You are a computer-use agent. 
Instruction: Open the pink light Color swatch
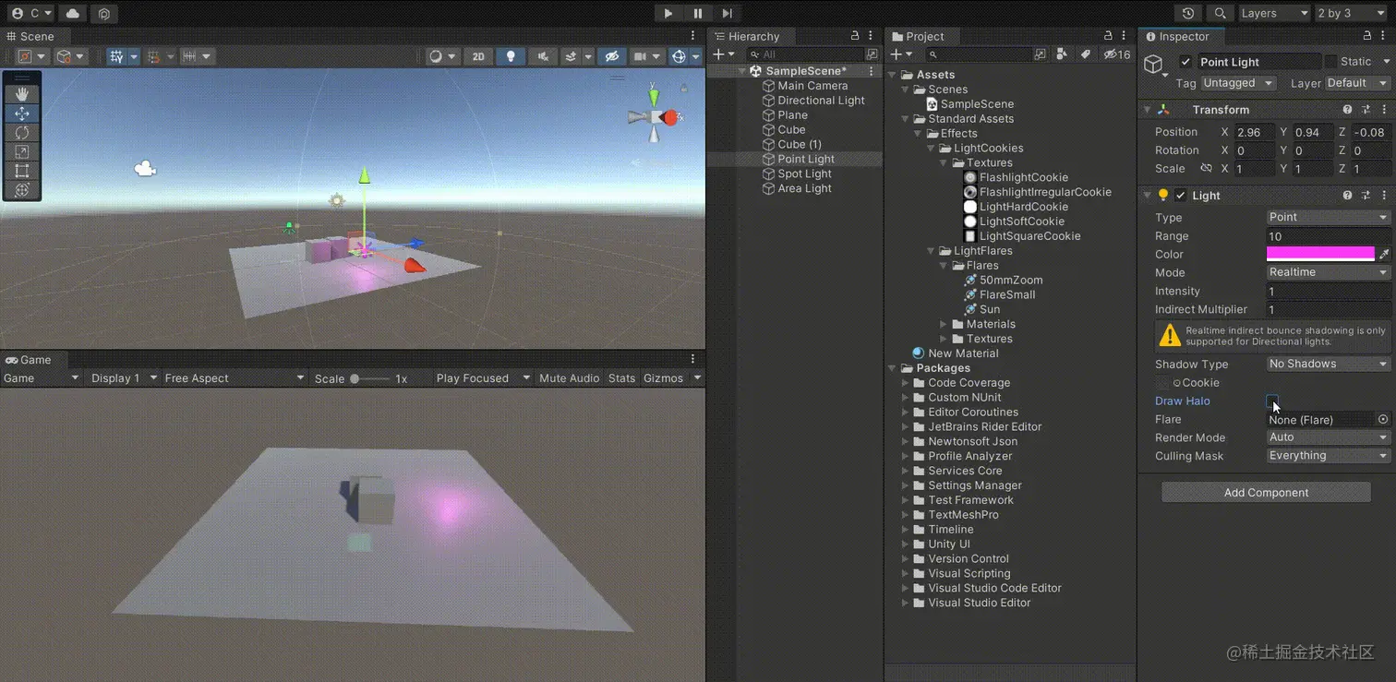tap(1320, 254)
